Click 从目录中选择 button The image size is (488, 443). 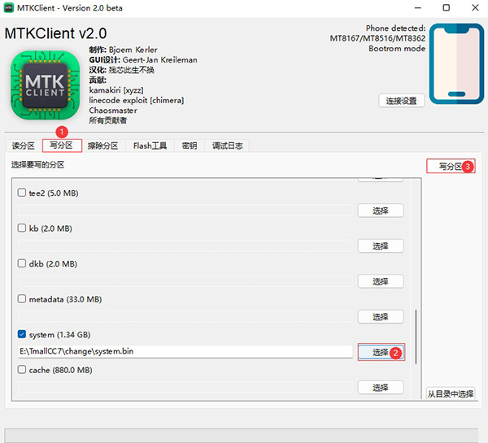click(x=451, y=393)
